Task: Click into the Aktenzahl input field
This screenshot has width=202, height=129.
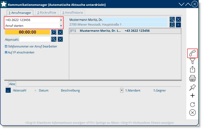Action: pyautogui.click(x=35, y=39)
